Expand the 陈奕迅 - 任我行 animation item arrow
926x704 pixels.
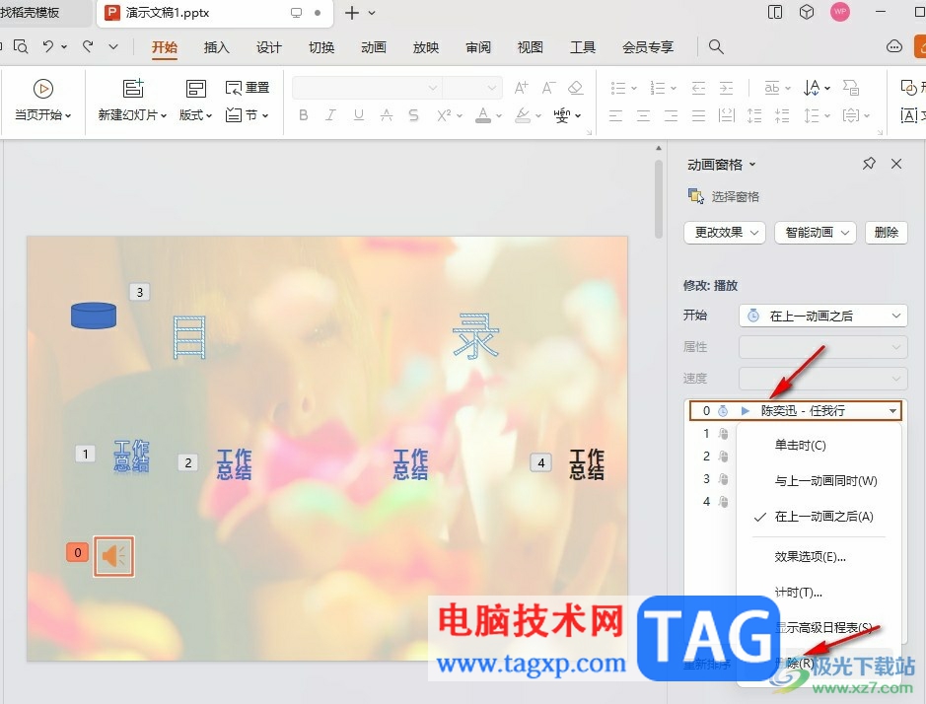(892, 410)
